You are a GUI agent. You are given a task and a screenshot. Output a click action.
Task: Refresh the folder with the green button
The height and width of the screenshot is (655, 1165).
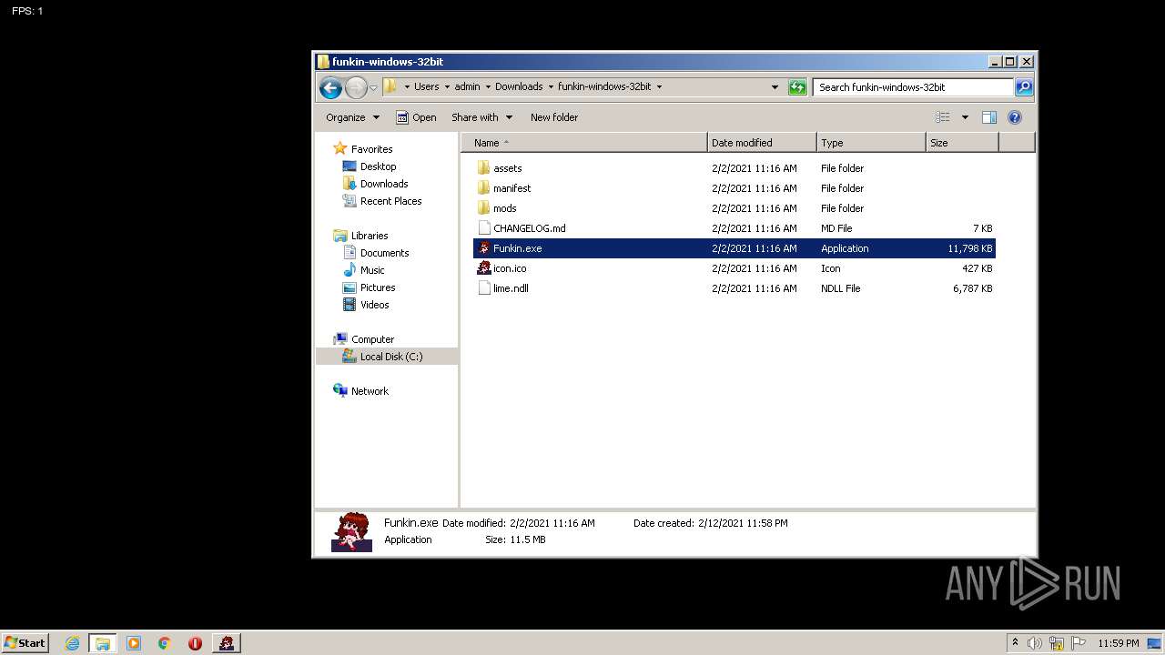pyautogui.click(x=797, y=87)
